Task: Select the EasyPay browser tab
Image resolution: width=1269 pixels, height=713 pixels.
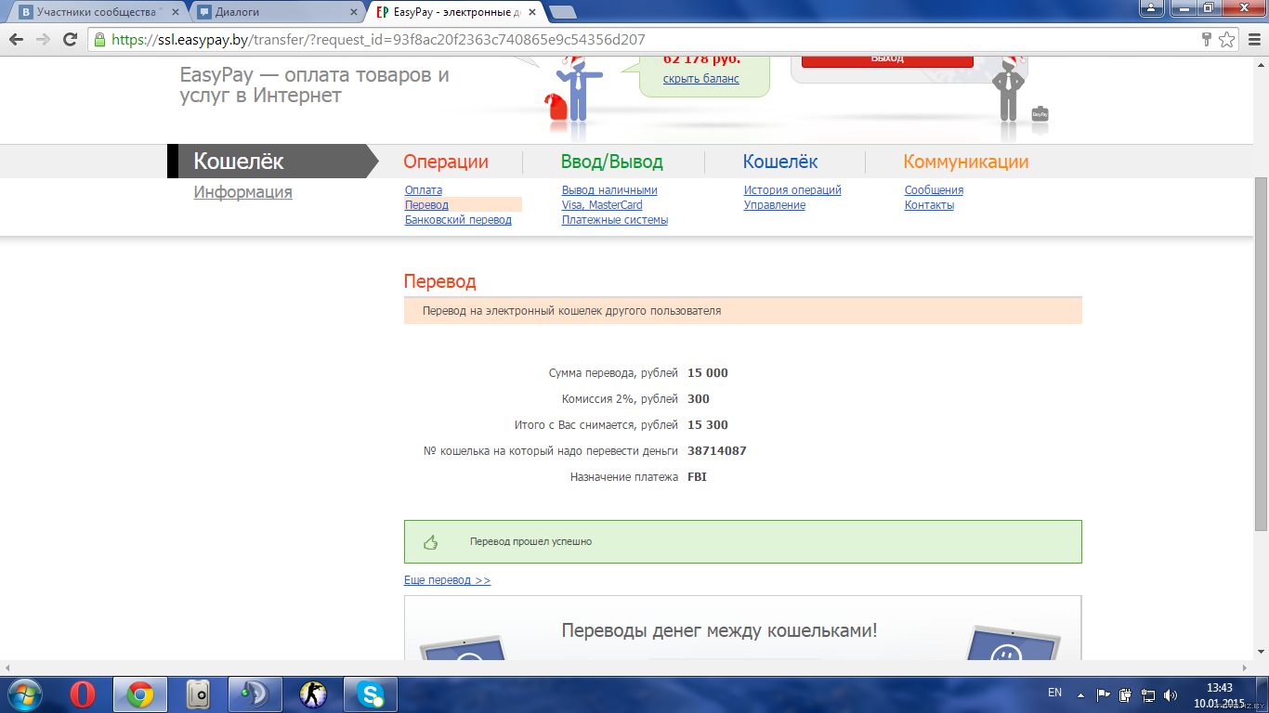Action: pyautogui.click(x=455, y=12)
